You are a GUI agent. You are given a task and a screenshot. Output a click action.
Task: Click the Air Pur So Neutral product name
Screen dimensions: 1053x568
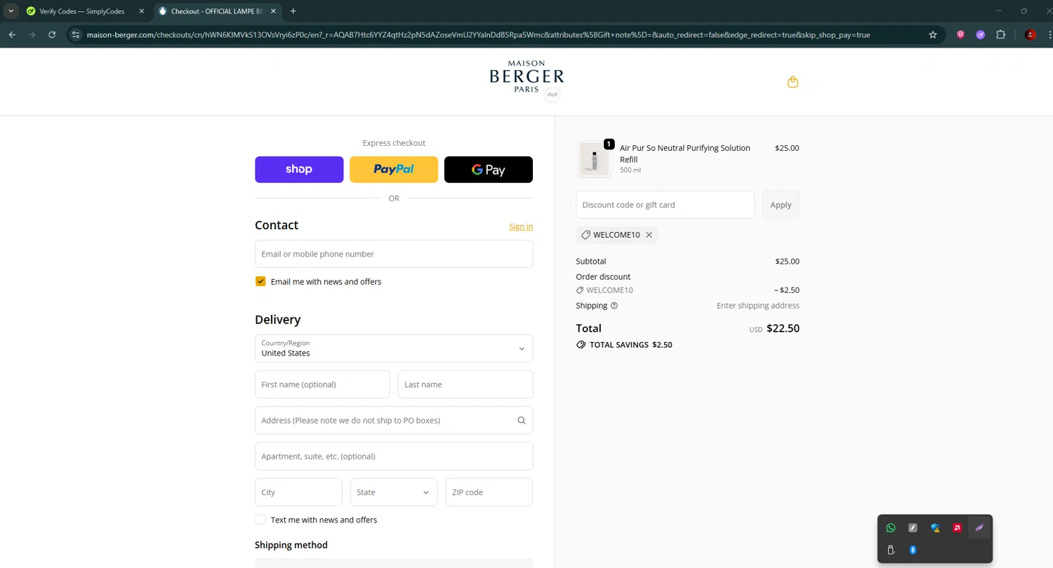point(685,154)
